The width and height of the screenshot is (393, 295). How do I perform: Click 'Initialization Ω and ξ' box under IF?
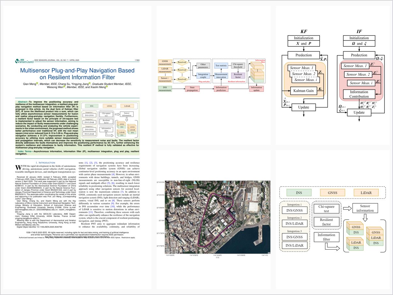pos(359,41)
